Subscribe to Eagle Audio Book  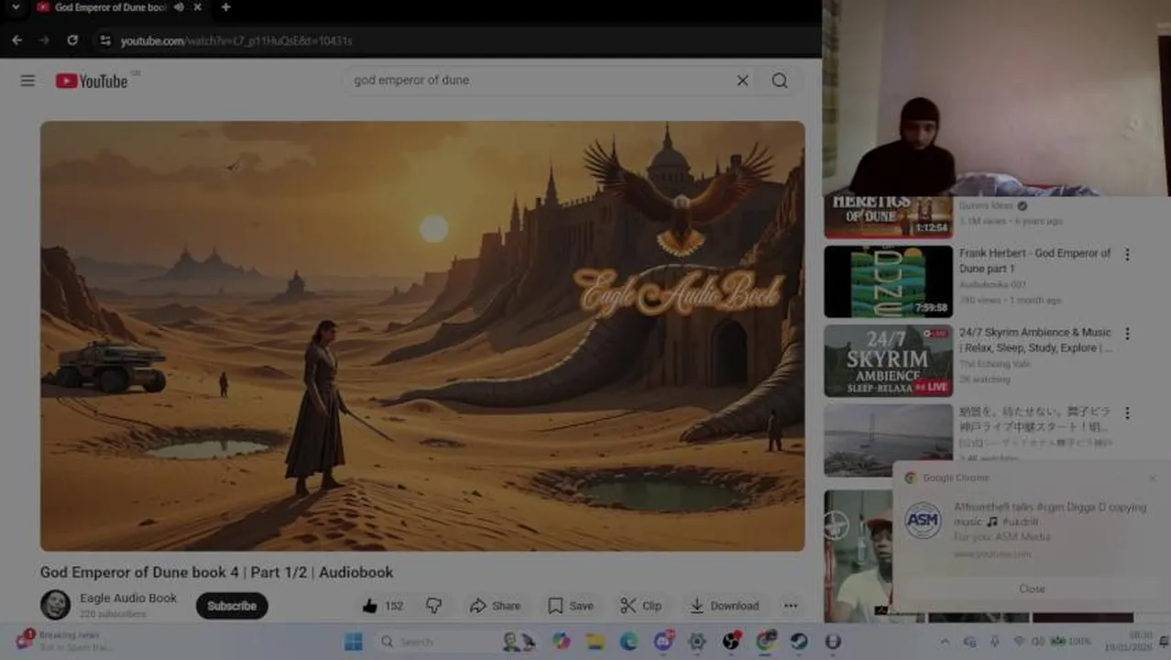click(x=232, y=606)
